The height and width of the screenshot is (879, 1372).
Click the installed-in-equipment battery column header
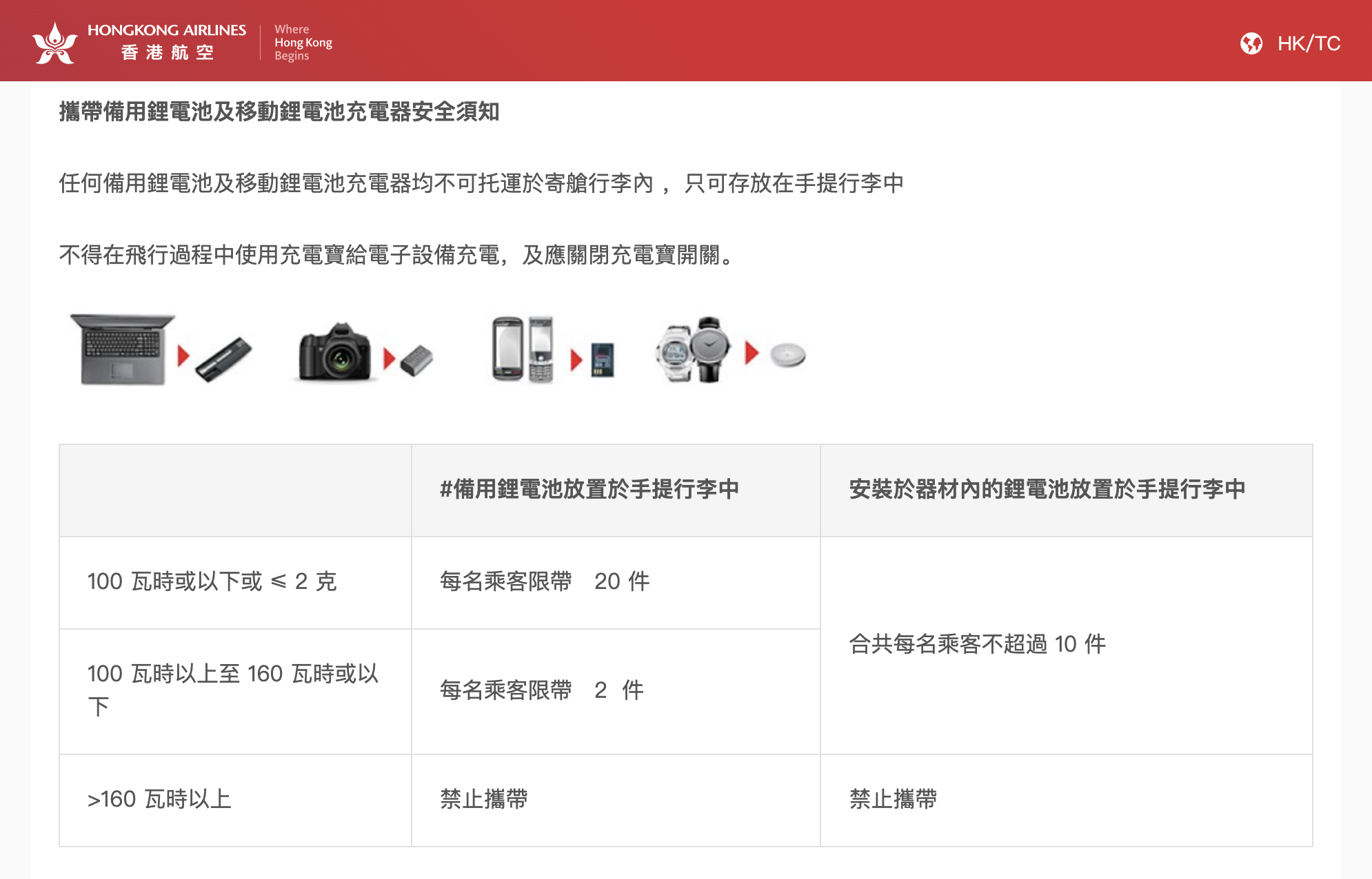[x=1047, y=489]
